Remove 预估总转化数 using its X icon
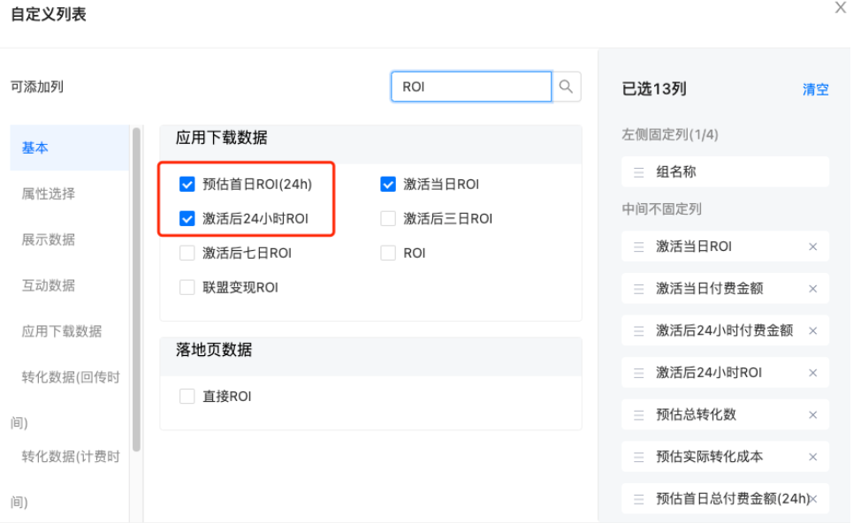This screenshot has height=523, width=853. coord(812,414)
